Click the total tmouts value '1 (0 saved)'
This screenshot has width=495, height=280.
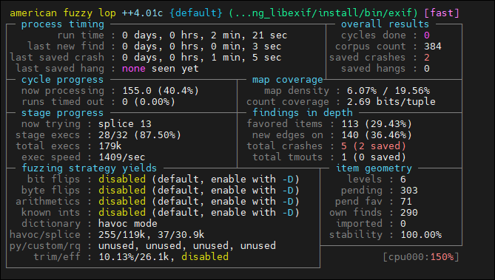(x=374, y=157)
